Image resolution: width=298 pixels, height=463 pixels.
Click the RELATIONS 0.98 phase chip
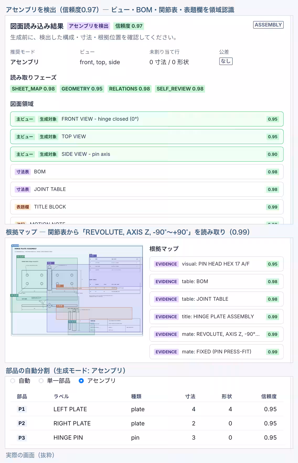tap(130, 89)
